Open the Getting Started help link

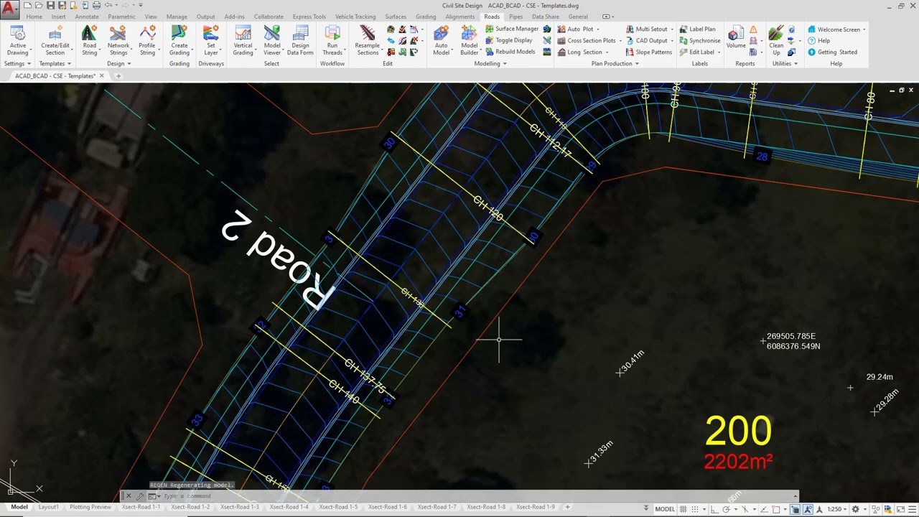tap(832, 52)
